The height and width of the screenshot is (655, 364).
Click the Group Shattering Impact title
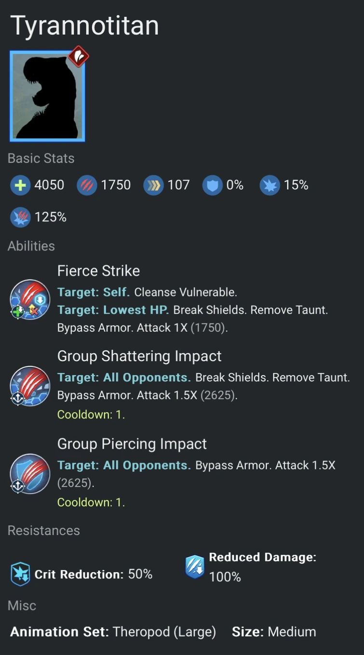coord(139,356)
